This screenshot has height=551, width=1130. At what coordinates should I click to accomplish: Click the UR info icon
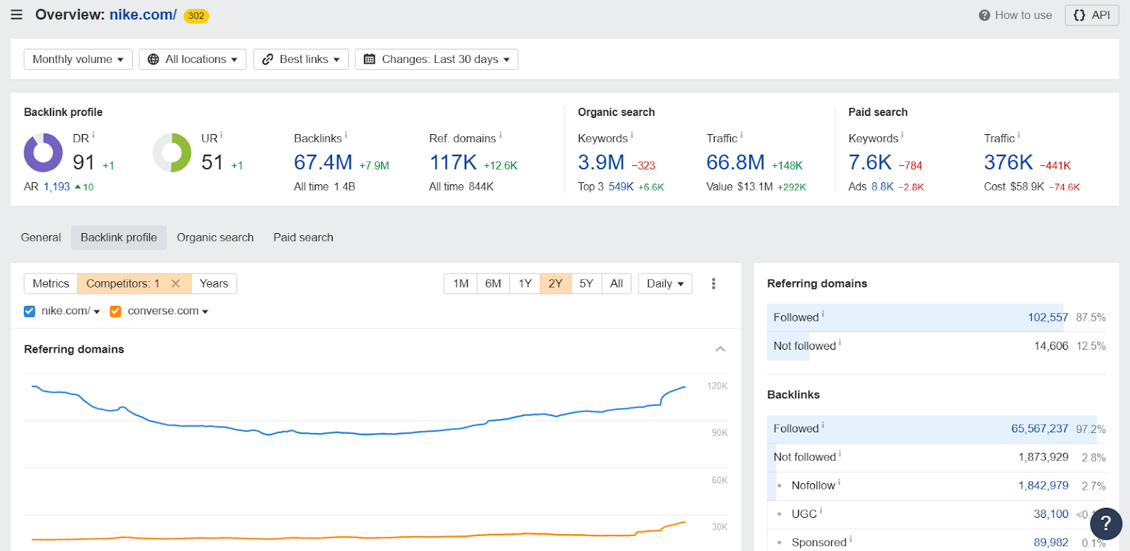click(221, 135)
